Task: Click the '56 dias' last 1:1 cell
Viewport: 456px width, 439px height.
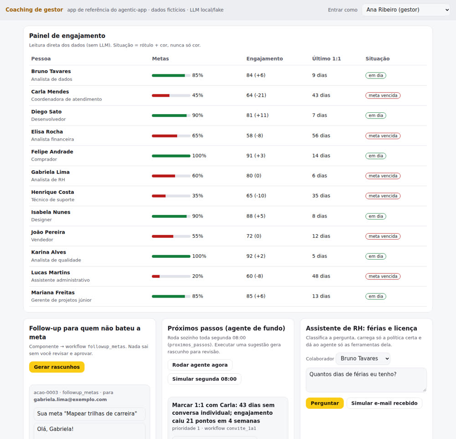Action: pyautogui.click(x=321, y=136)
